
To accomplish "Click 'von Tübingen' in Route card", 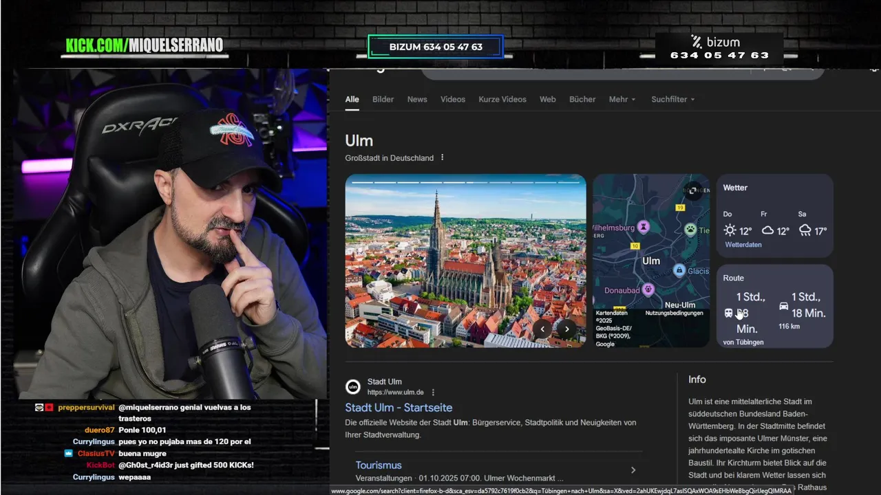I will [743, 342].
